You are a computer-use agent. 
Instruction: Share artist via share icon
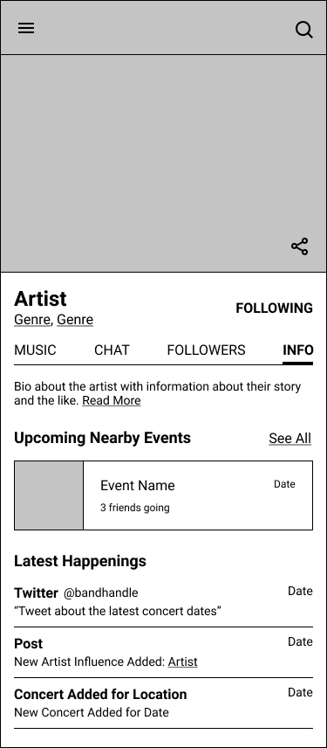coord(300,246)
